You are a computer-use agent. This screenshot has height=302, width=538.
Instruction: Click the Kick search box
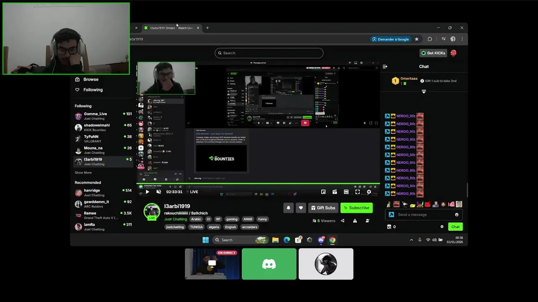[269, 53]
